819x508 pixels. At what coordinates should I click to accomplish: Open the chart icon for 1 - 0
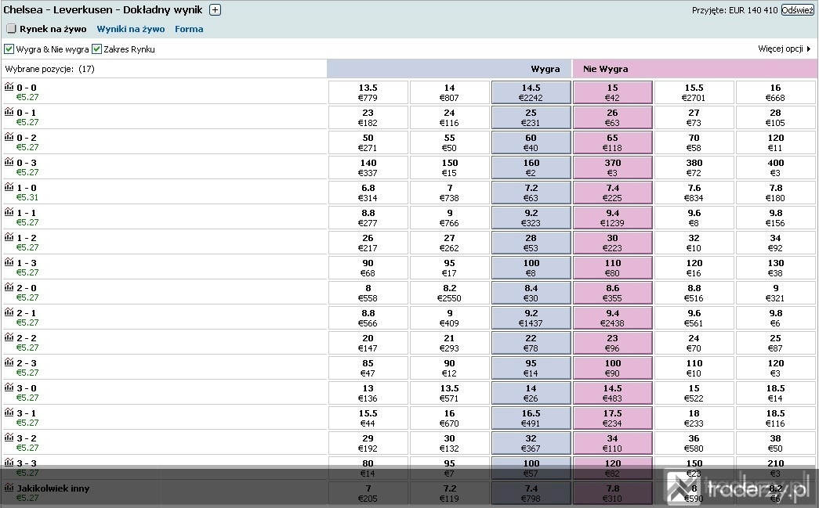[9, 187]
